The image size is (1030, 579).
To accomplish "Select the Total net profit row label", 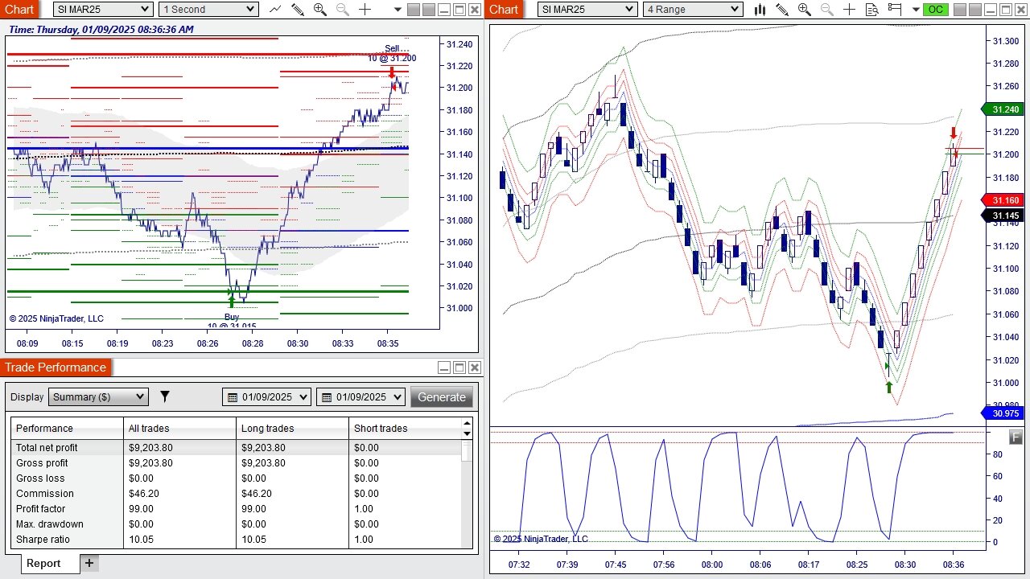I will pos(47,448).
